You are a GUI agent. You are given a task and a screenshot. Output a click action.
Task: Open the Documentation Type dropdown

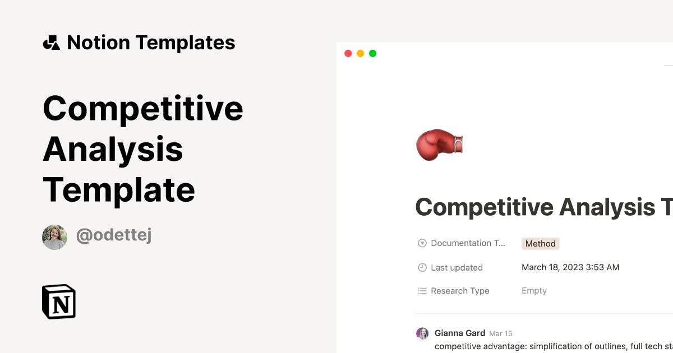[x=468, y=243]
